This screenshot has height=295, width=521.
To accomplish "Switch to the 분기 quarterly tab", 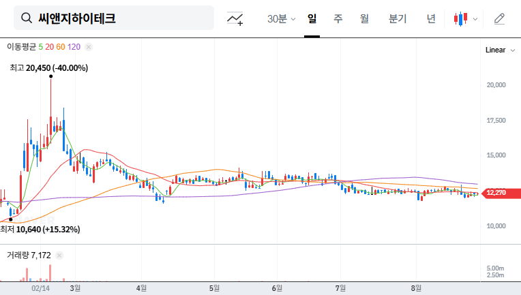I will tap(398, 18).
